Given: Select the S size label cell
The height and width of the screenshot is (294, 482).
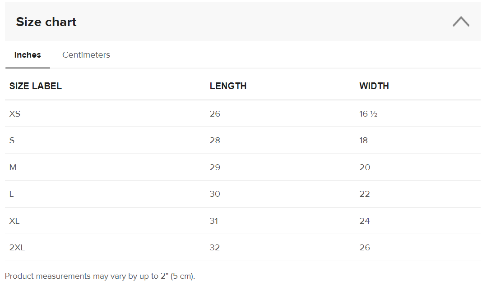Looking at the screenshot, I should click(12, 140).
